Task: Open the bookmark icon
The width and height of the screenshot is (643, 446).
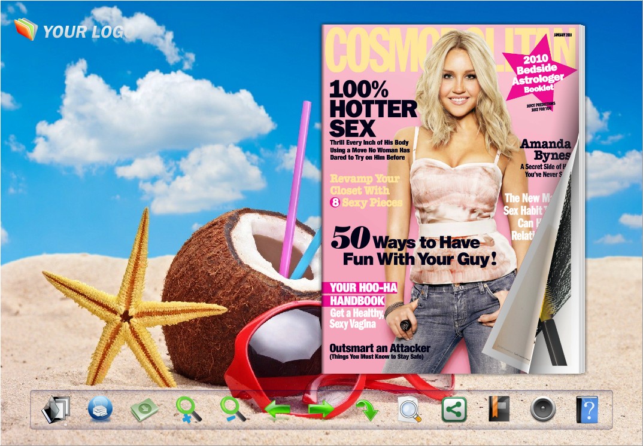Action: (x=499, y=409)
